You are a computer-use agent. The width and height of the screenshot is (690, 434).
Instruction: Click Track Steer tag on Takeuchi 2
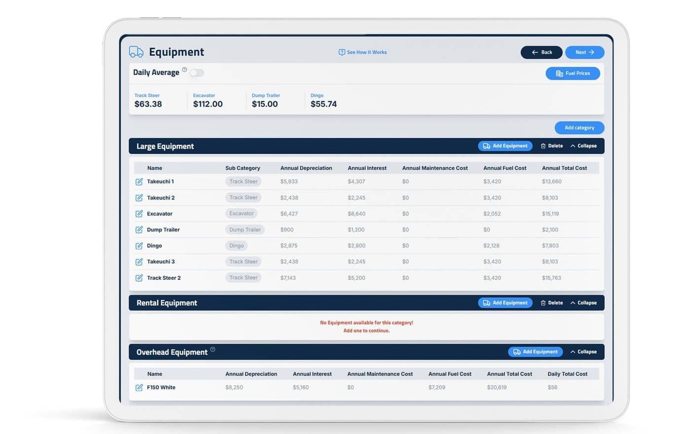[243, 198]
